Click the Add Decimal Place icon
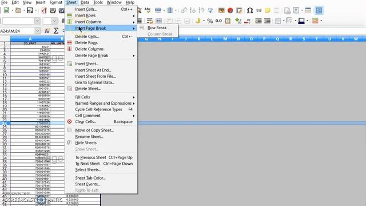Screen dimensions: 366x206 pos(238,21)
